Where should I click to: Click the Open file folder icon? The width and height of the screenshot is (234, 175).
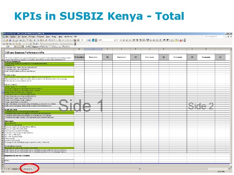coord(7,40)
